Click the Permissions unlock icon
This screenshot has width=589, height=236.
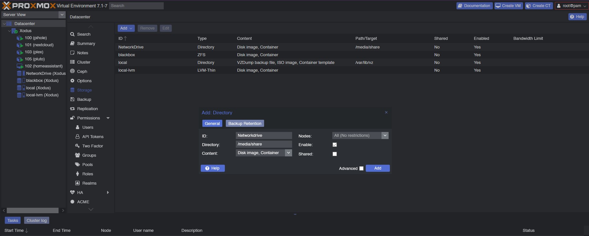(x=72, y=118)
